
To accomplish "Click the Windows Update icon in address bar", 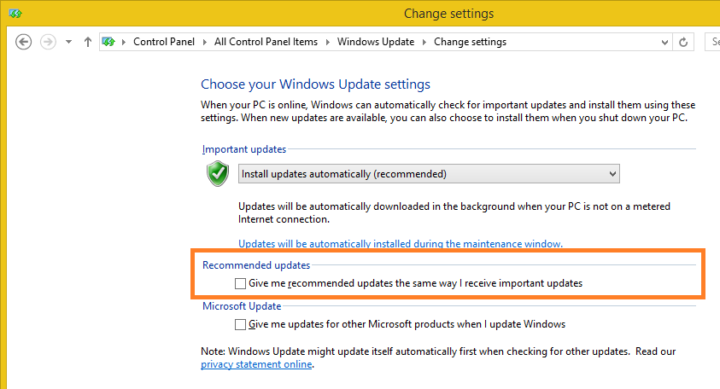I will tap(108, 42).
